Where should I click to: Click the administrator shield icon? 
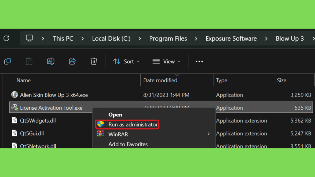tap(101, 124)
